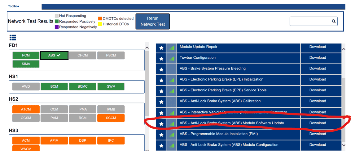355x158 pixels.
Task: Click ABS - Anti-Lock Brake System (ABS) Calibration text
Action: click(220, 101)
